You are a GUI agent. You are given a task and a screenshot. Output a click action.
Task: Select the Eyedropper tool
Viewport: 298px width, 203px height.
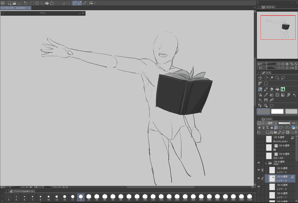point(266,95)
